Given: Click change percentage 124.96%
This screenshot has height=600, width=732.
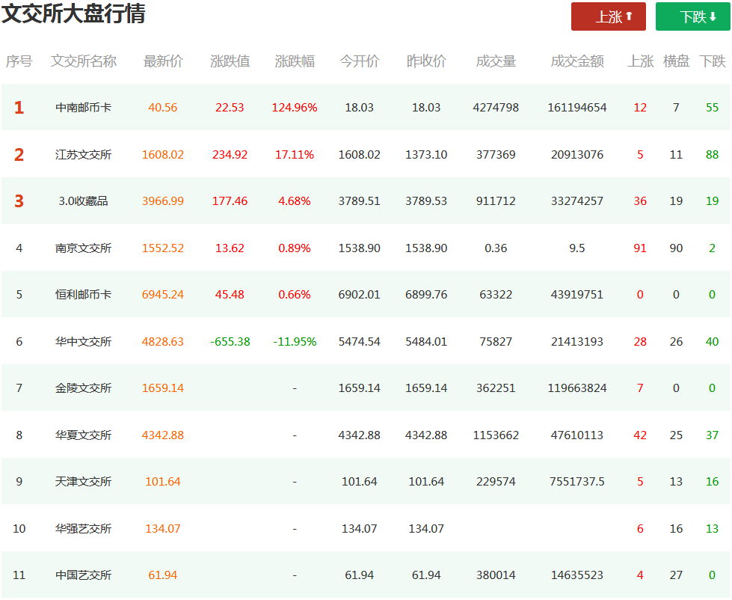Looking at the screenshot, I should 295,108.
